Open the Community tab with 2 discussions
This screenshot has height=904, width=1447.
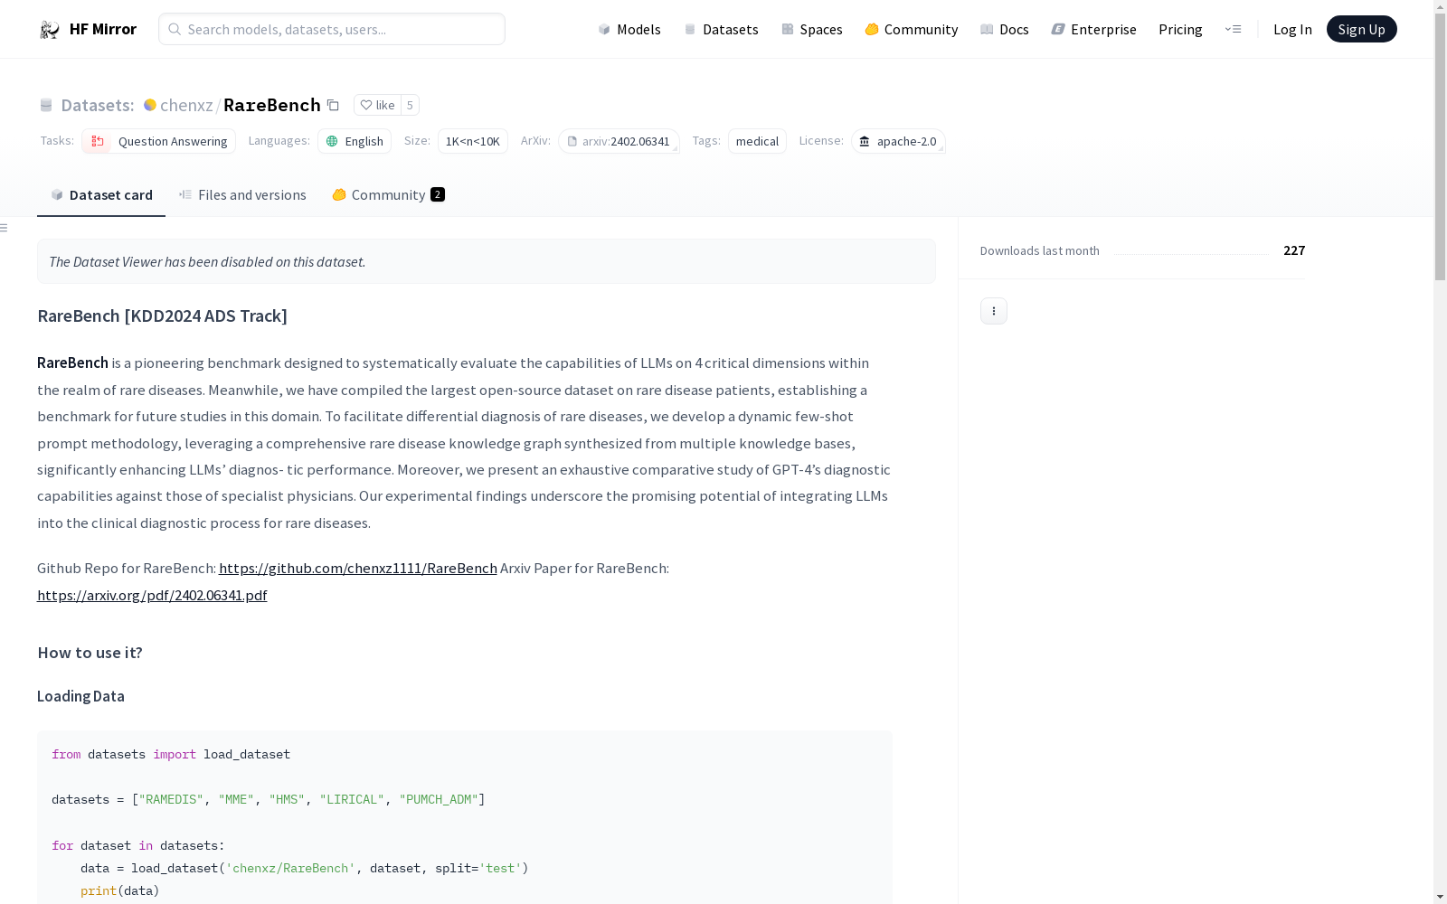click(388, 195)
